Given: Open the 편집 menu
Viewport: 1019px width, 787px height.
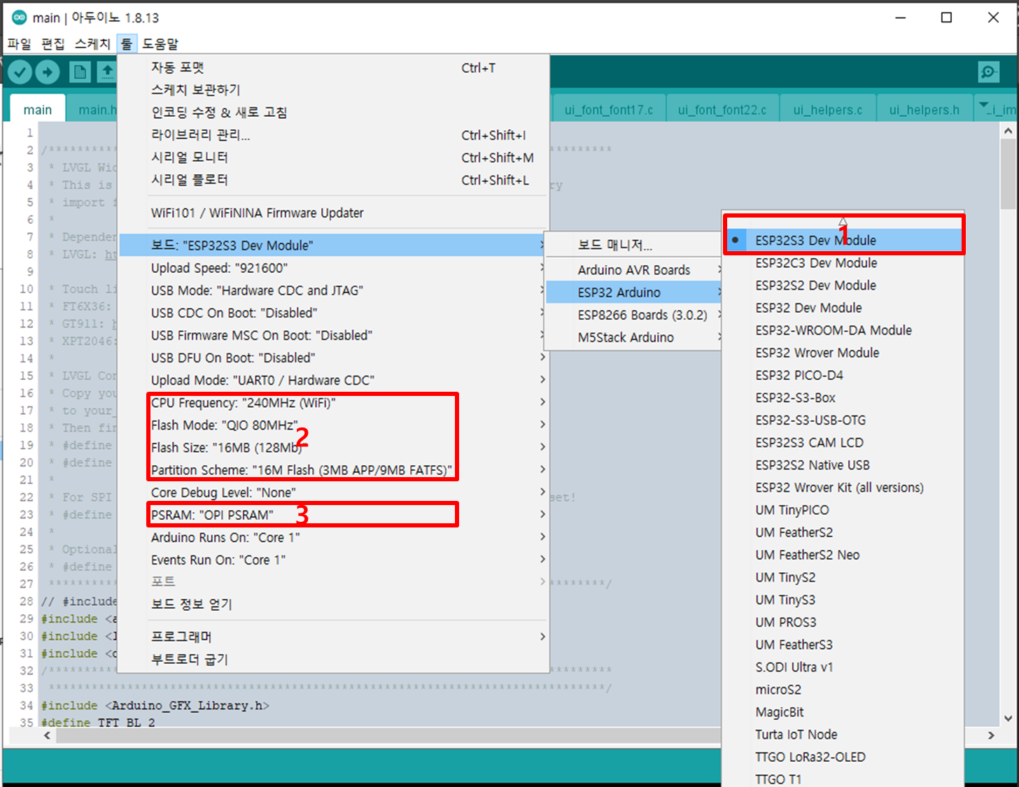Looking at the screenshot, I should pos(52,44).
